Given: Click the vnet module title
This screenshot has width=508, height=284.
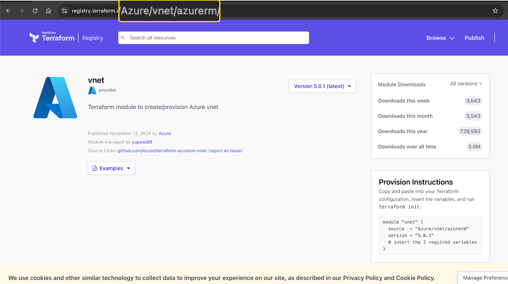Looking at the screenshot, I should tap(96, 80).
